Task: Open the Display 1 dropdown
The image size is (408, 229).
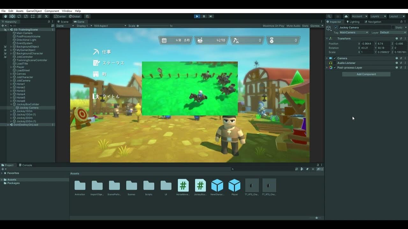Action: 84,26
